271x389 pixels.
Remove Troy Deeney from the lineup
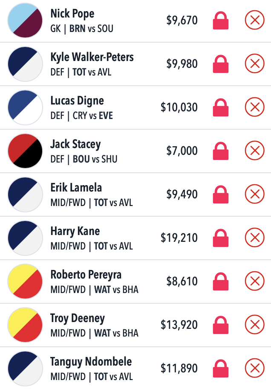[255, 325]
